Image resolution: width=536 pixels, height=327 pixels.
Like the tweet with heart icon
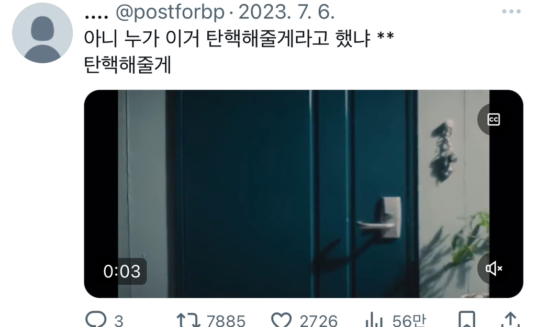click(281, 320)
